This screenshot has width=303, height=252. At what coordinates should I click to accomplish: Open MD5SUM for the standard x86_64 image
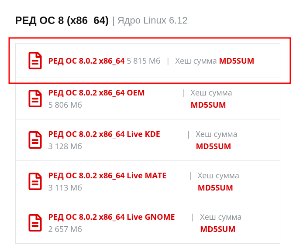click(x=236, y=61)
